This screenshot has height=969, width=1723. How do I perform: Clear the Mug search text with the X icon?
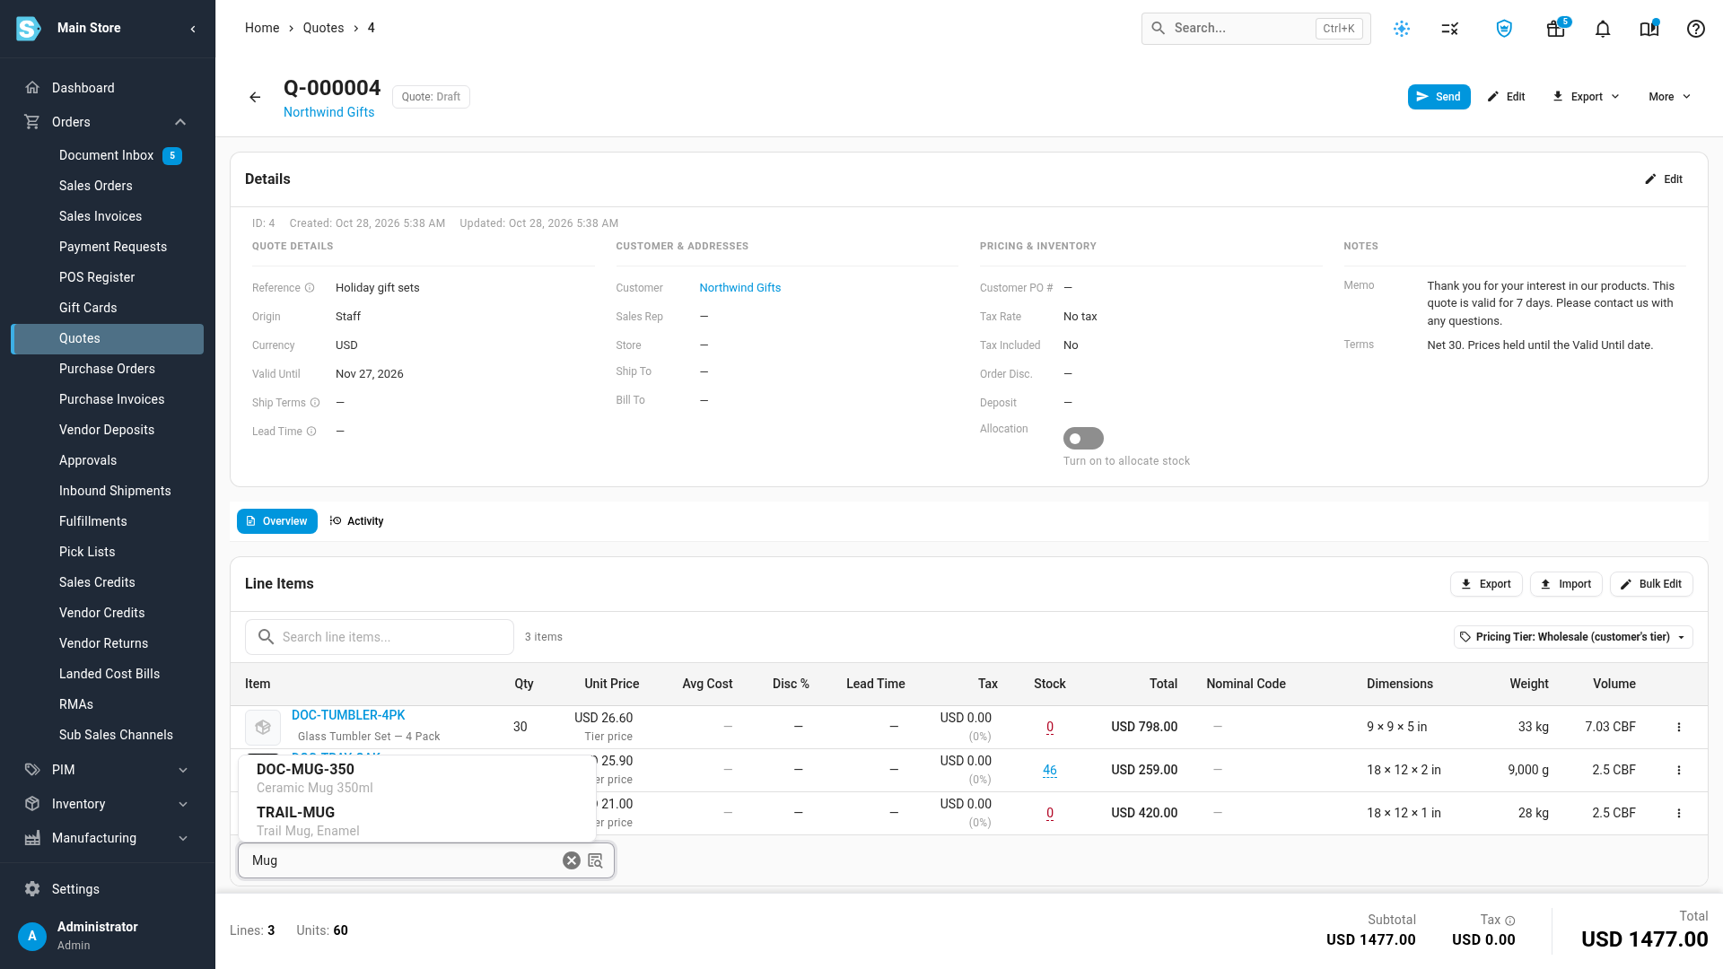[x=572, y=860]
